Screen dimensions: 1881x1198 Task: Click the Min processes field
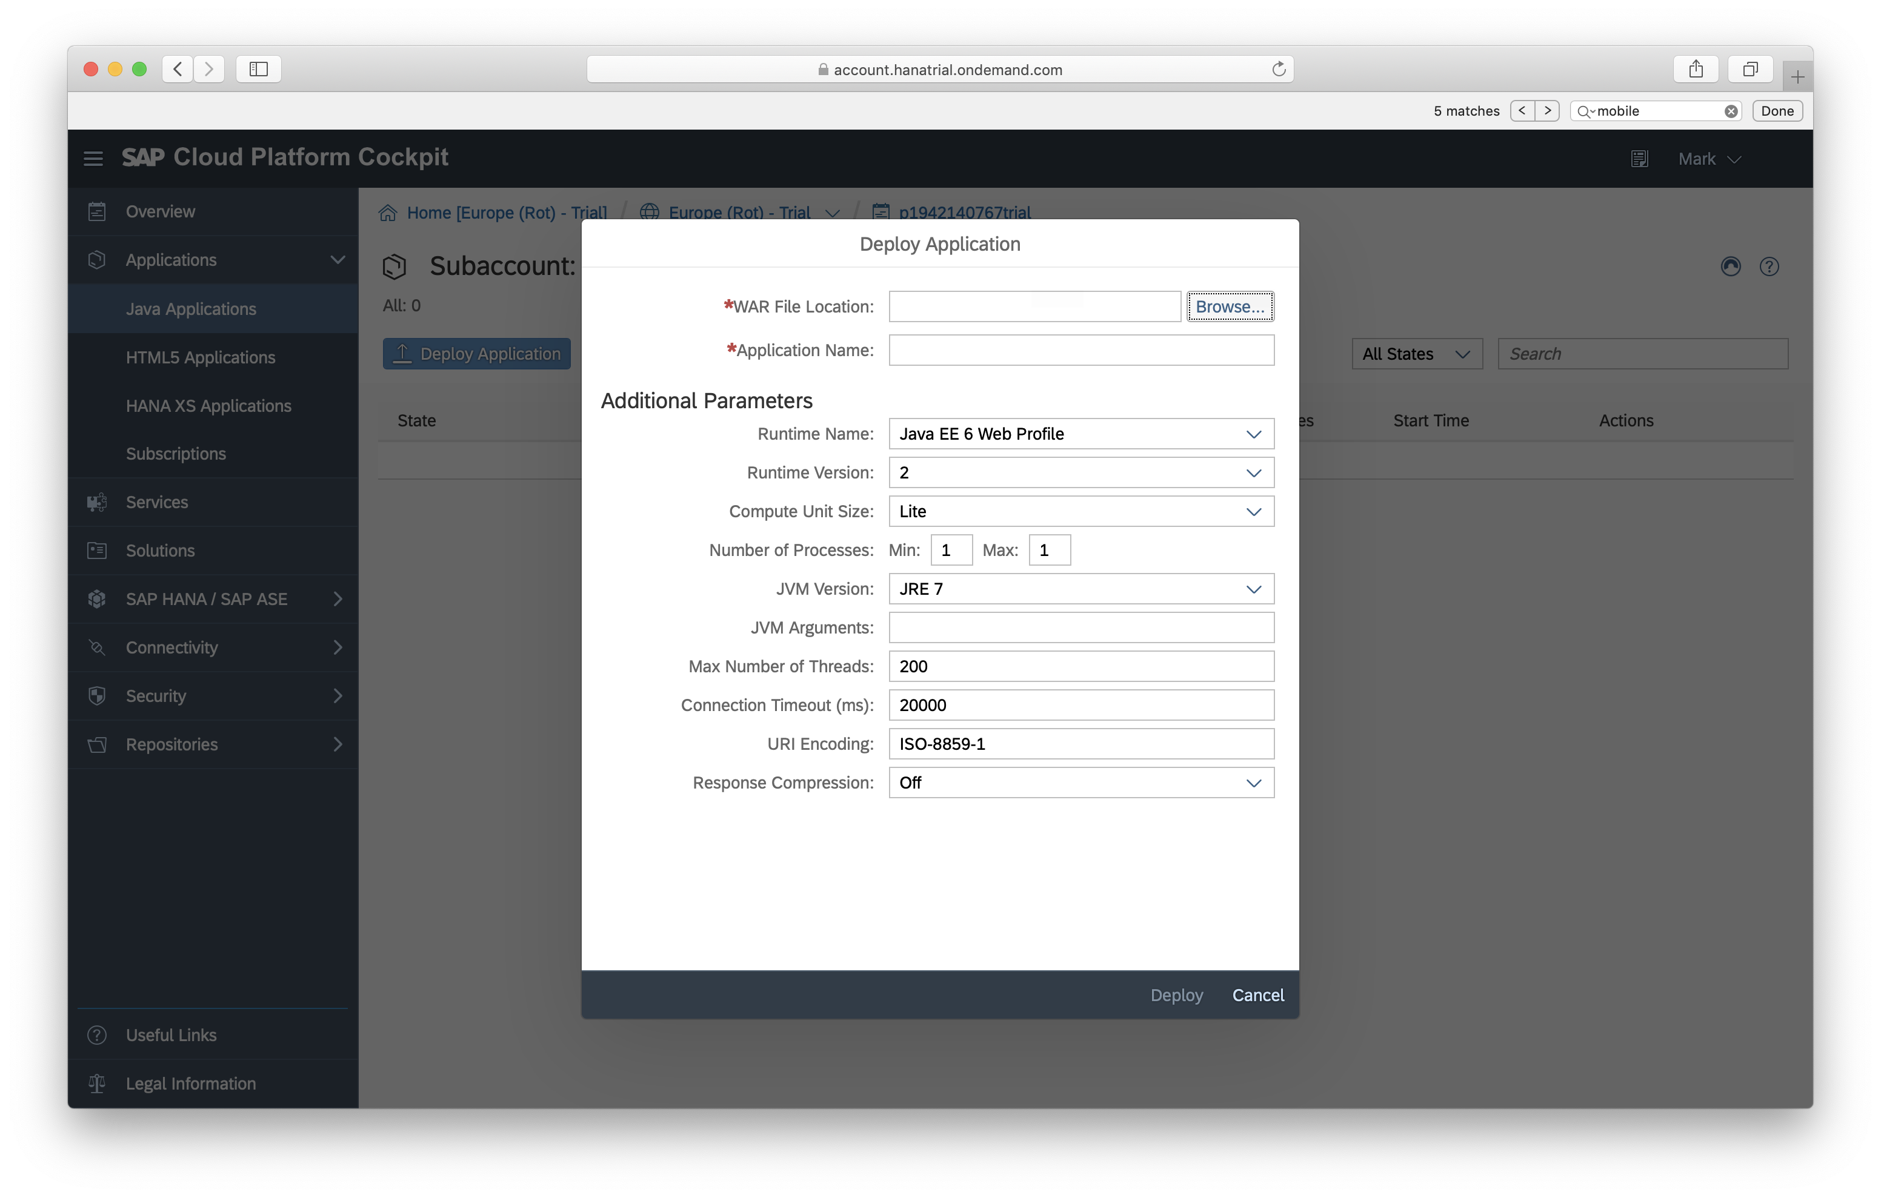point(951,551)
